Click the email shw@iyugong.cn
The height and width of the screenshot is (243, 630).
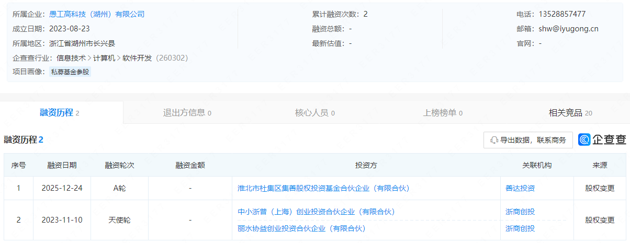(568, 29)
